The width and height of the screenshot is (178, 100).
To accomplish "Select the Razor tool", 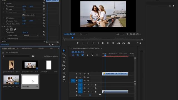I will pyautogui.click(x=64, y=62).
